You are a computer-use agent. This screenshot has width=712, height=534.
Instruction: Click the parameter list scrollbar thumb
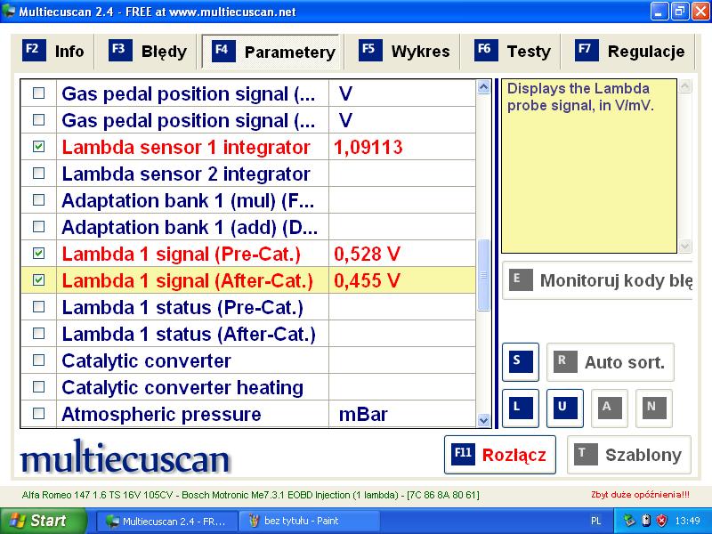[483, 275]
